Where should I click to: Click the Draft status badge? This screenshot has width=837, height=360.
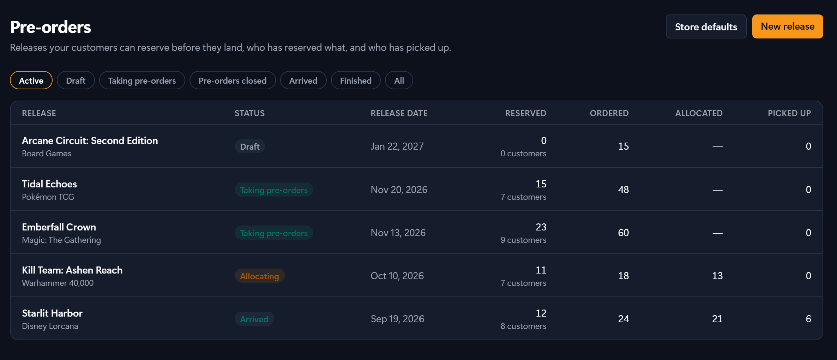[250, 146]
